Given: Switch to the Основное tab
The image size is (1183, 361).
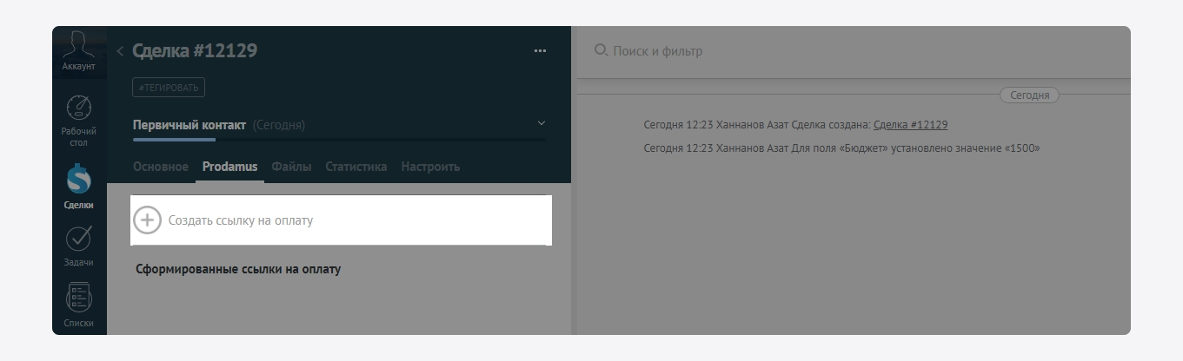Looking at the screenshot, I should click(x=161, y=167).
